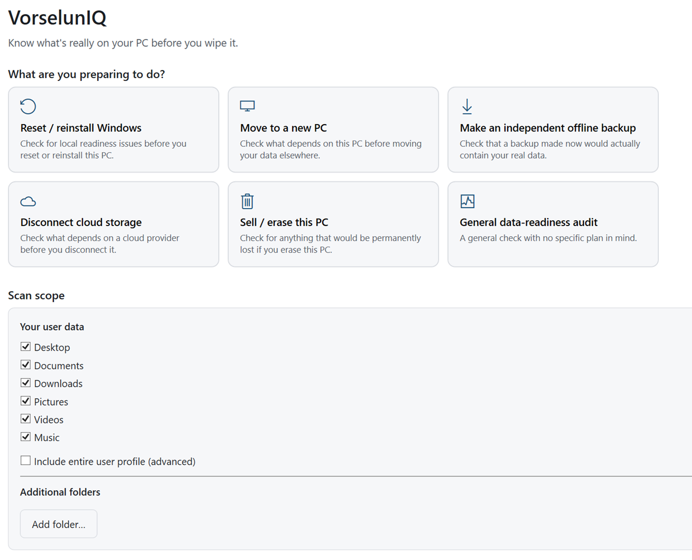Screen dimensions: 692x560
Task: Click the VorselunIQ app title
Action: click(x=58, y=18)
